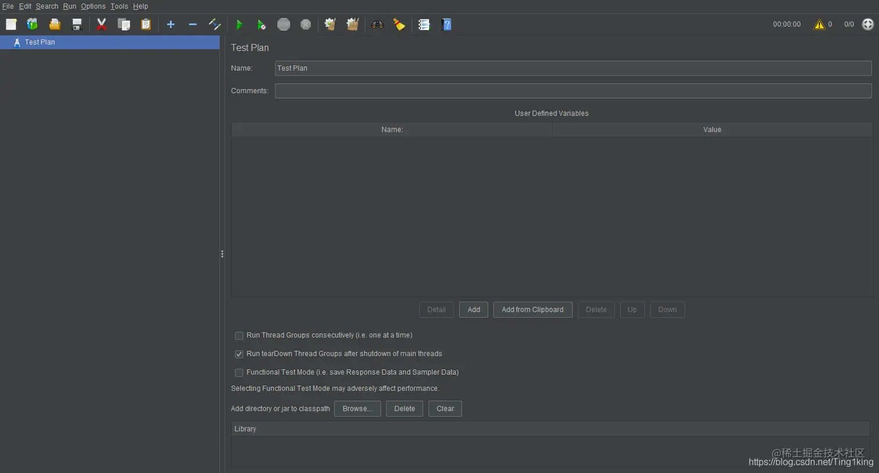Viewport: 879px width, 473px height.
Task: Click the Paste clipboard icon
Action: point(146,24)
